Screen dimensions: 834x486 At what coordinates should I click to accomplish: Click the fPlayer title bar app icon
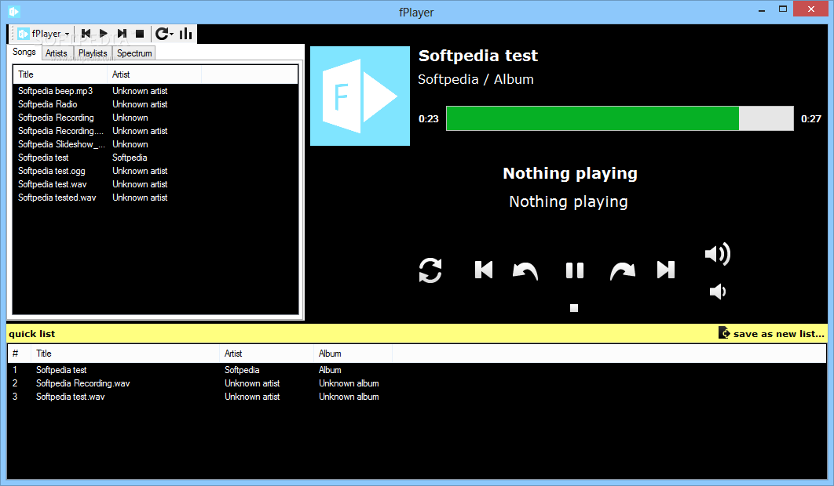coord(14,11)
